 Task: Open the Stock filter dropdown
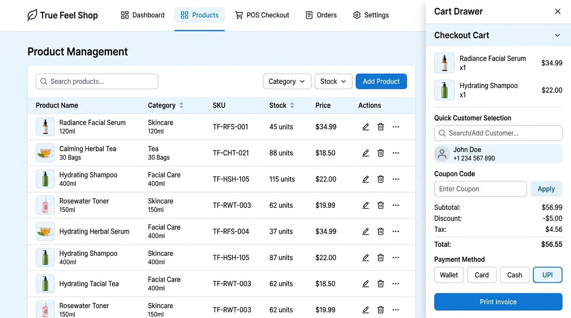point(333,82)
